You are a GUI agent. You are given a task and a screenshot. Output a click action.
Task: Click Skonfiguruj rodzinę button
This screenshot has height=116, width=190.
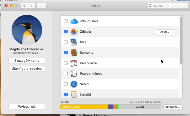27,68
